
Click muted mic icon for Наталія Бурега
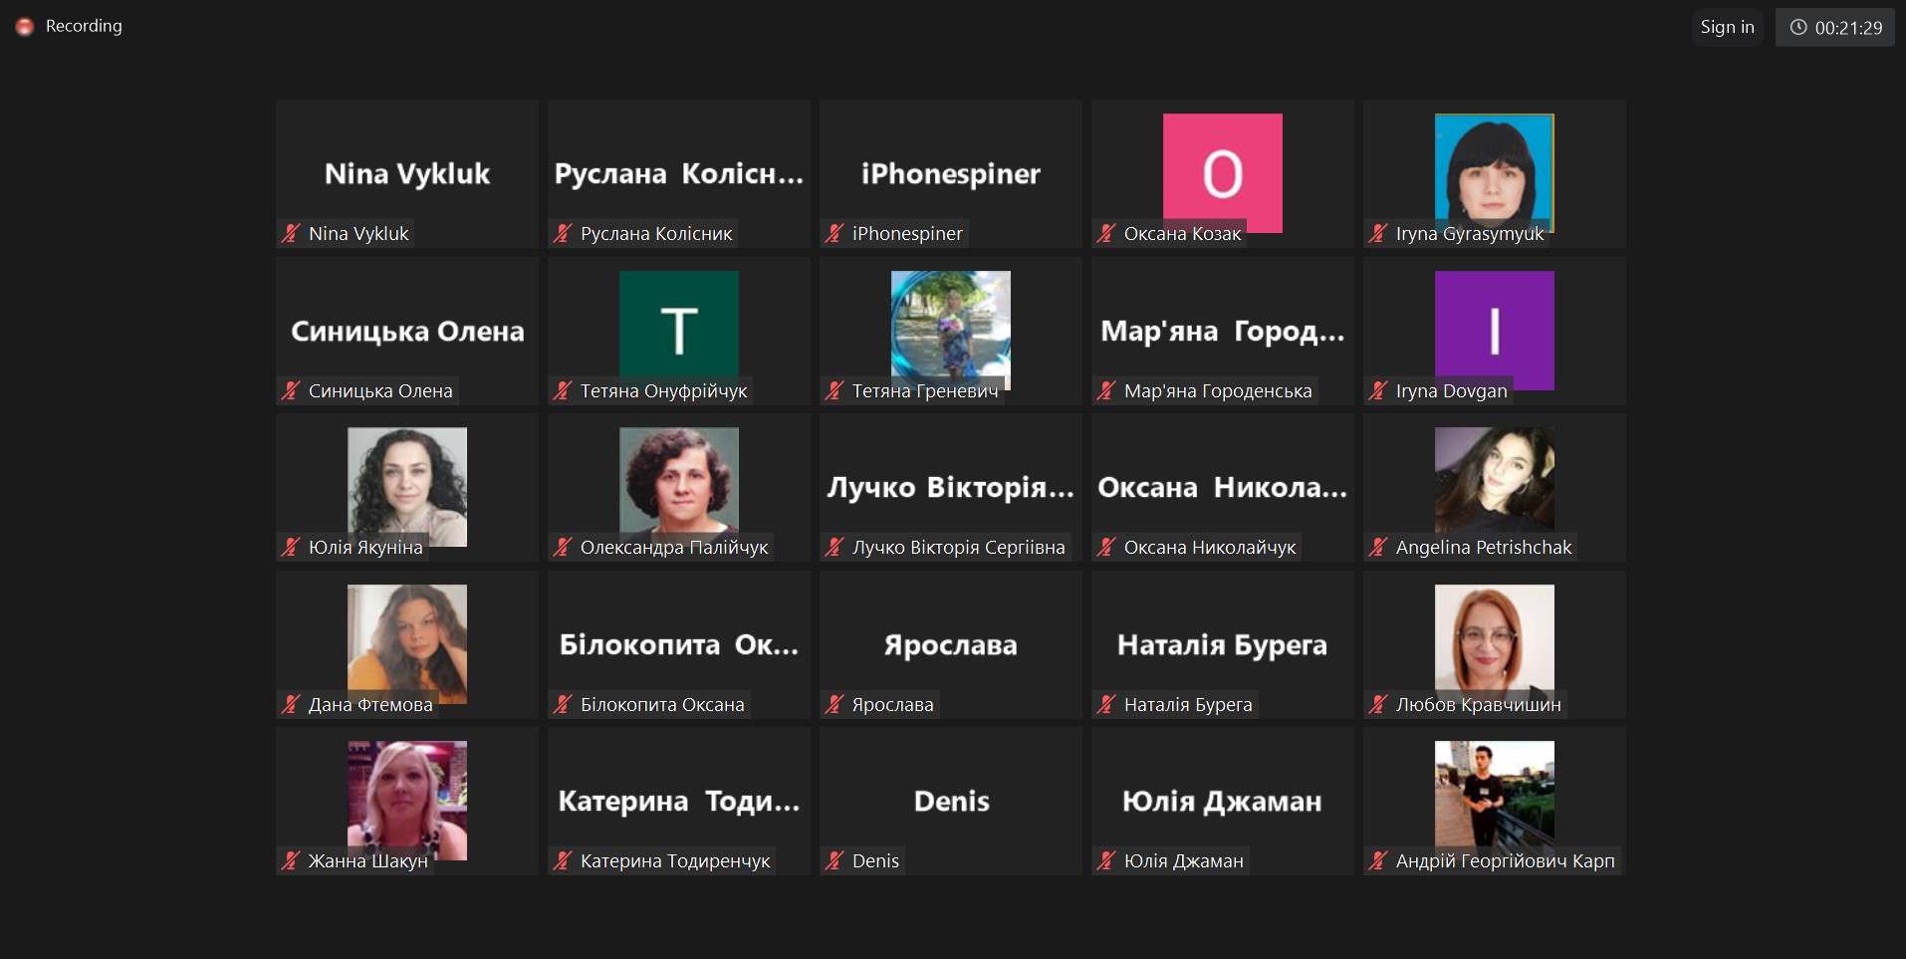1105,704
